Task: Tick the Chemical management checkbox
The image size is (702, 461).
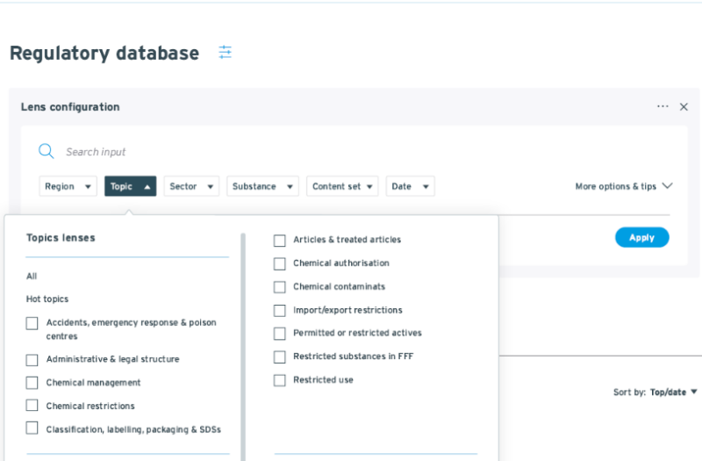Action: pyautogui.click(x=32, y=383)
